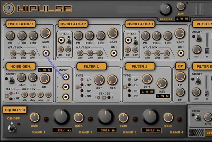Click Noise Gen CUT knob

coord(45,79)
